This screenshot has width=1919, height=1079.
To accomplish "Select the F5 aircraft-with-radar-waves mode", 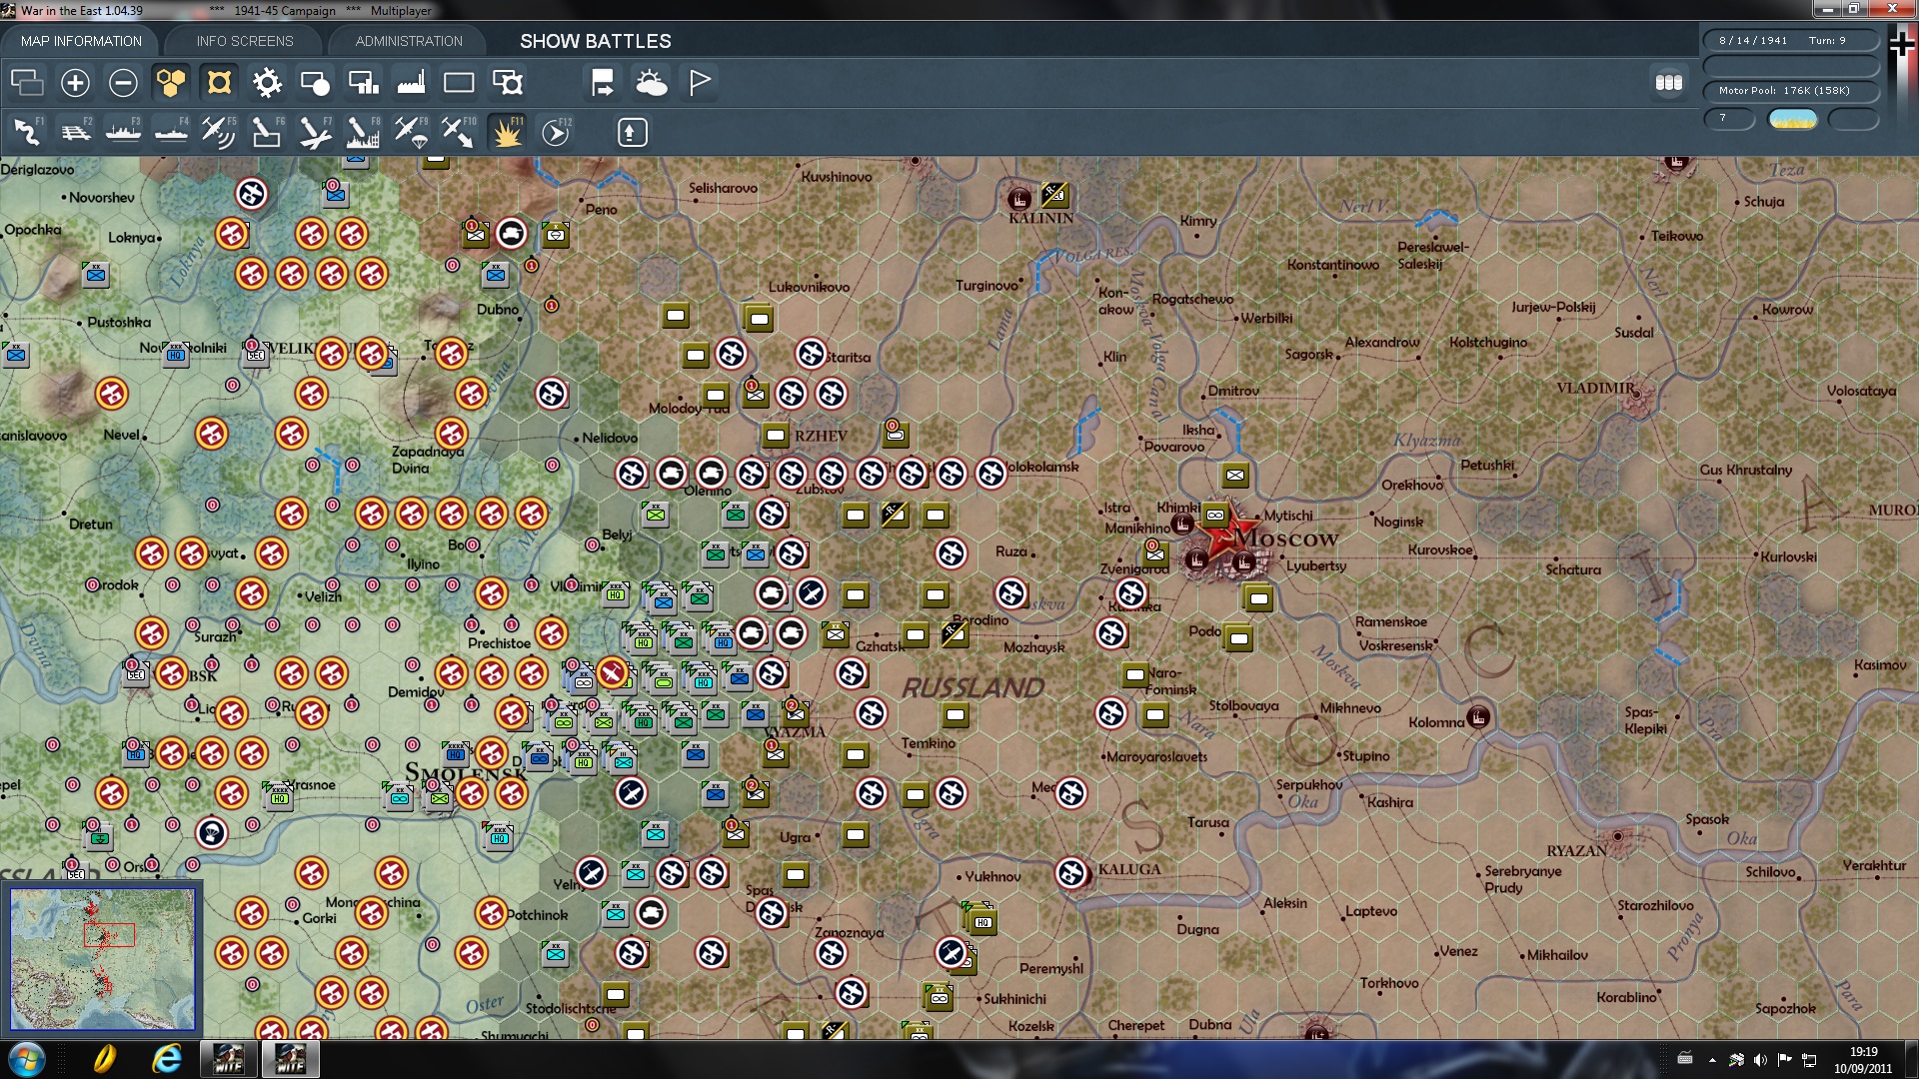I will (x=219, y=132).
